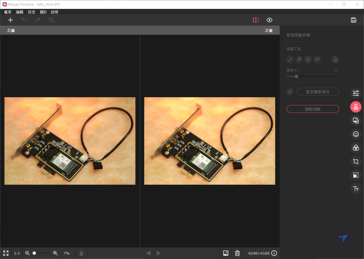Go to the next image with the right arrow
Image resolution: width=364 pixels, height=259 pixels.
159,253
